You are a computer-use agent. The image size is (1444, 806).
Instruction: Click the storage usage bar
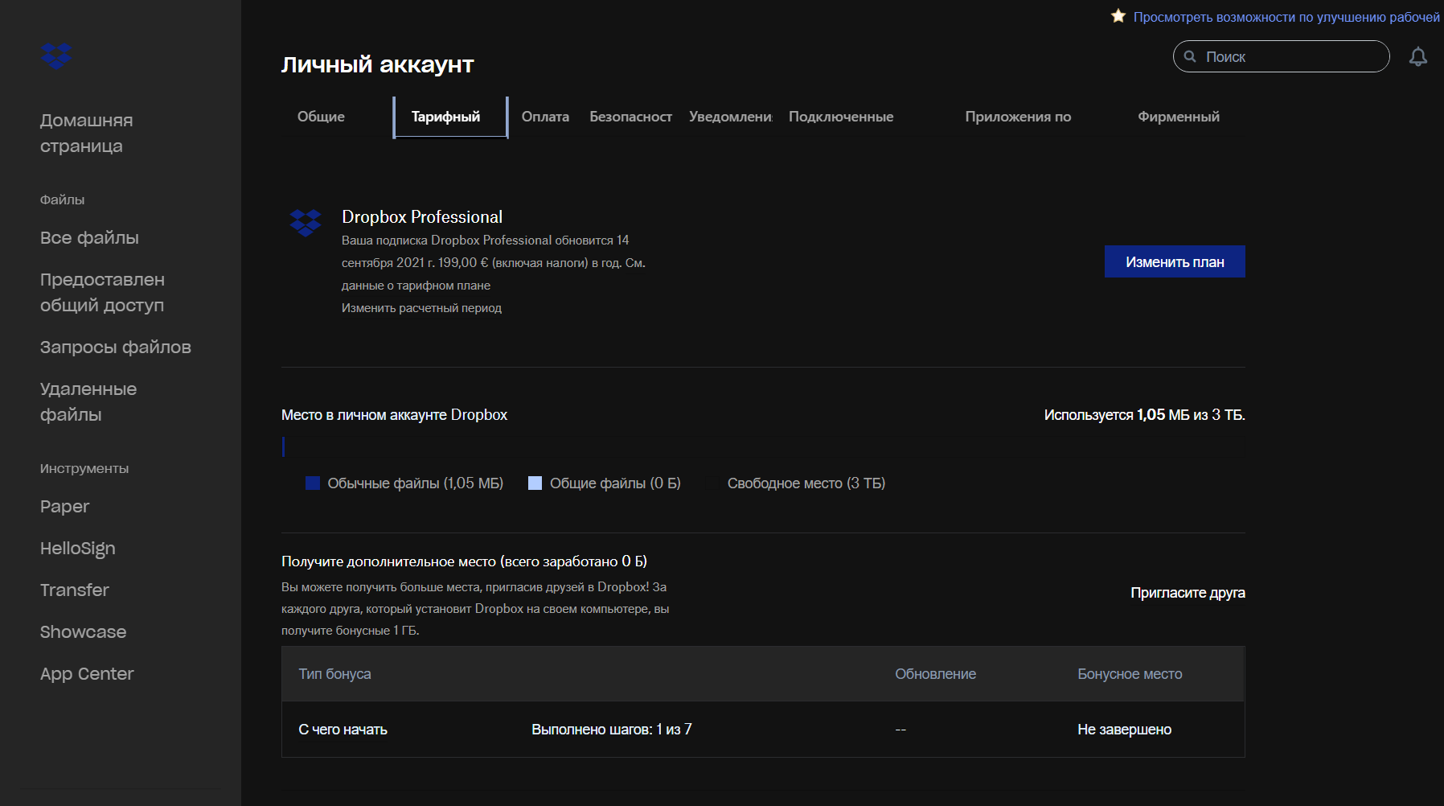click(x=763, y=446)
